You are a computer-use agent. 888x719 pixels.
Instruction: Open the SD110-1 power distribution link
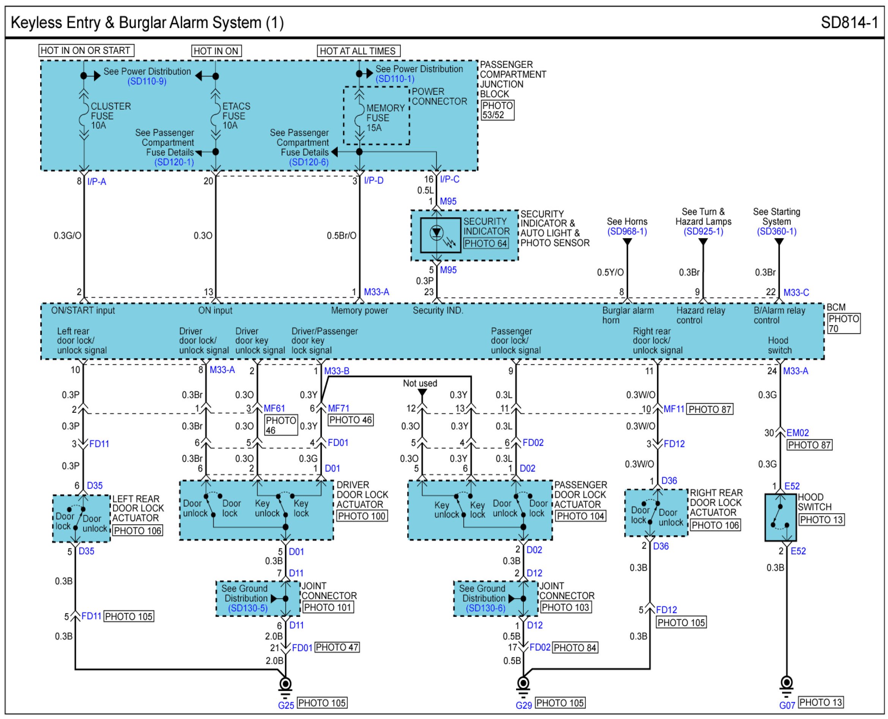point(395,79)
